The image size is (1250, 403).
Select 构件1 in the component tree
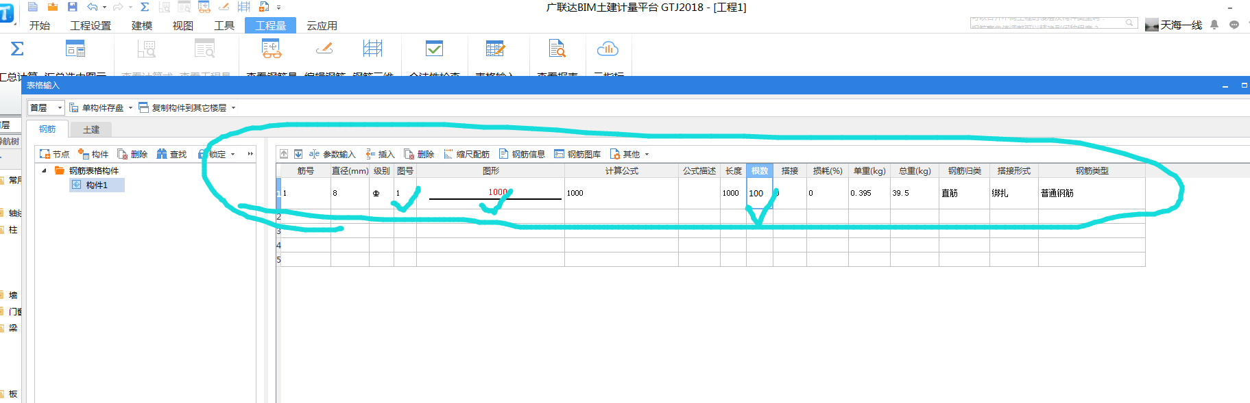point(97,185)
